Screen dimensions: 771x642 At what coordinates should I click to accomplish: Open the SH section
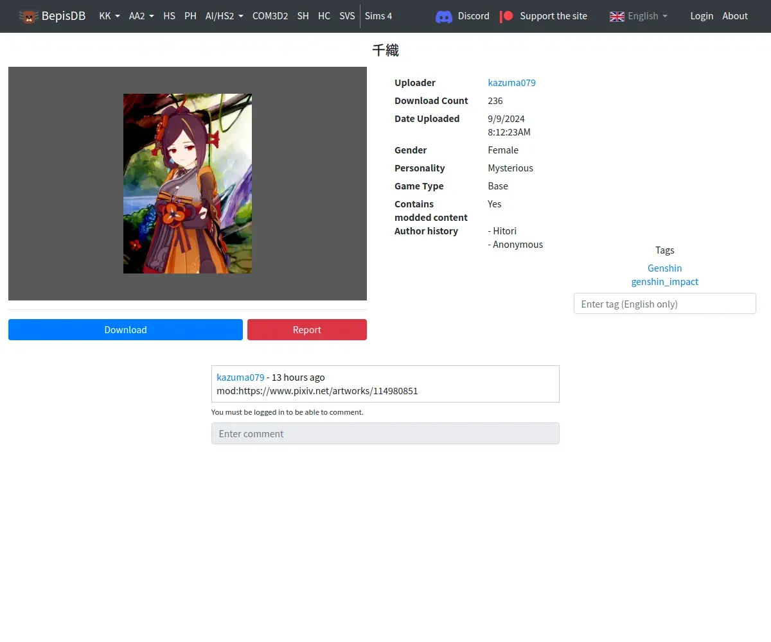(303, 16)
